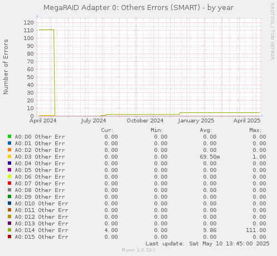The width and height of the screenshot is (277, 256).
Task: Click the 111.00 max value for D14
Action: point(256,230)
